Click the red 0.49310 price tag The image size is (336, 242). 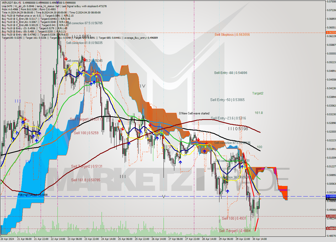[331, 216]
